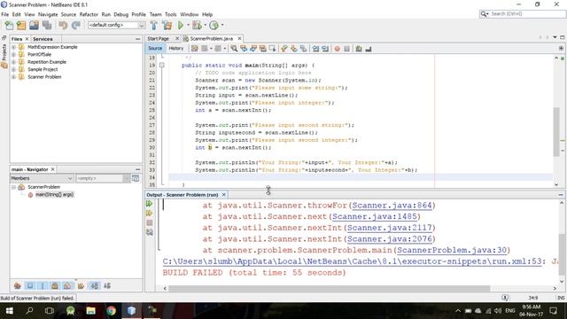Expand the MathExpression Example project
The image size is (567, 319).
(13, 47)
